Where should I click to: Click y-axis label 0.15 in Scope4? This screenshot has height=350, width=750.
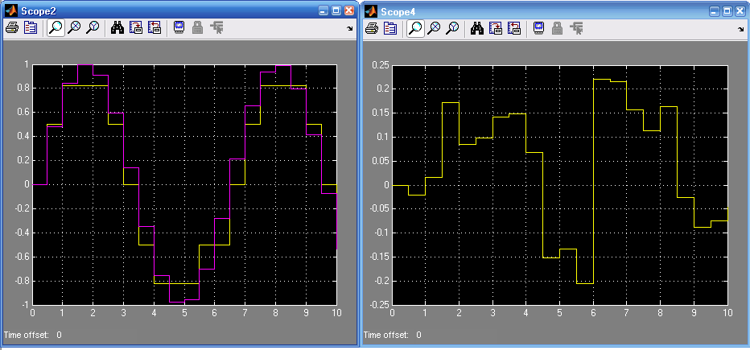pyautogui.click(x=381, y=113)
